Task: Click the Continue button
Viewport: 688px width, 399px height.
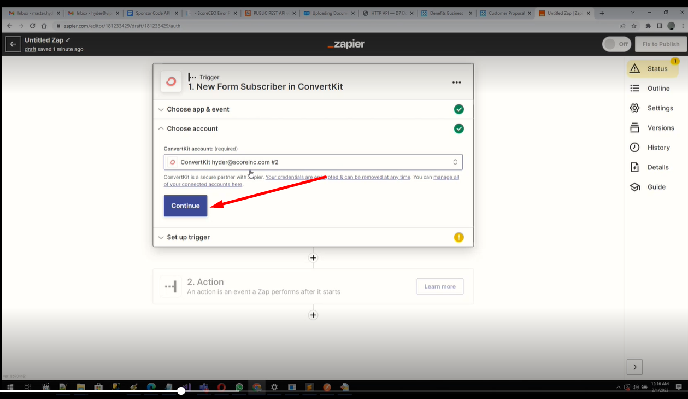Action: [185, 206]
